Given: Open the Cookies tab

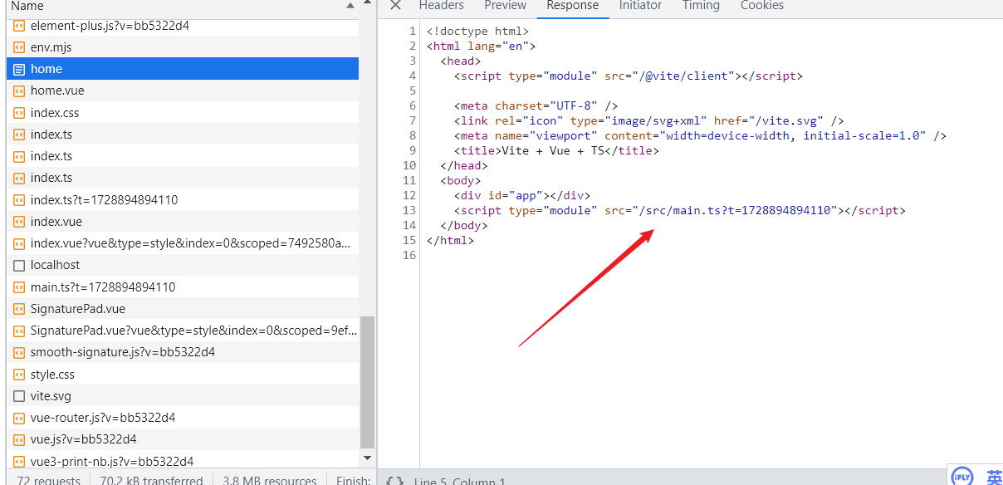Looking at the screenshot, I should pyautogui.click(x=761, y=6).
